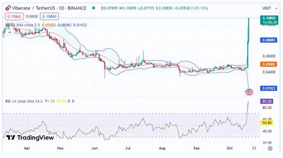Viewport: 283px width, 158px height.
Task: Click the US flag event marker
Action: 249,92
